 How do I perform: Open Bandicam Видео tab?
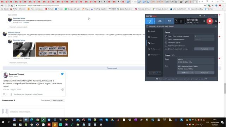tap(151, 43)
